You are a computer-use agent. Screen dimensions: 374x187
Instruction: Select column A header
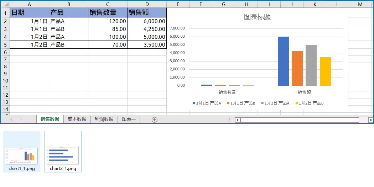(29, 4)
